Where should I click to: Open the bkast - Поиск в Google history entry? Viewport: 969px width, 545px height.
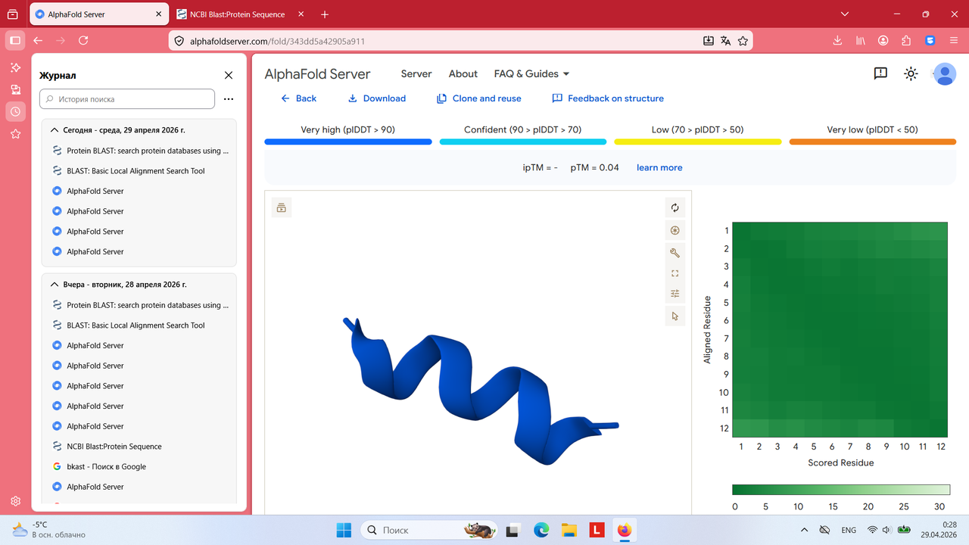[x=106, y=466]
